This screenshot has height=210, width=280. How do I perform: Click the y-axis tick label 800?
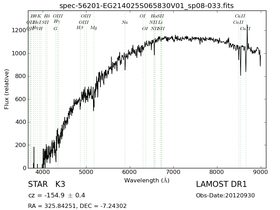[21, 76]
